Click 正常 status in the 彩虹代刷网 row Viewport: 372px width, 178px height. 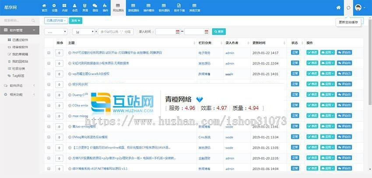click(x=295, y=63)
